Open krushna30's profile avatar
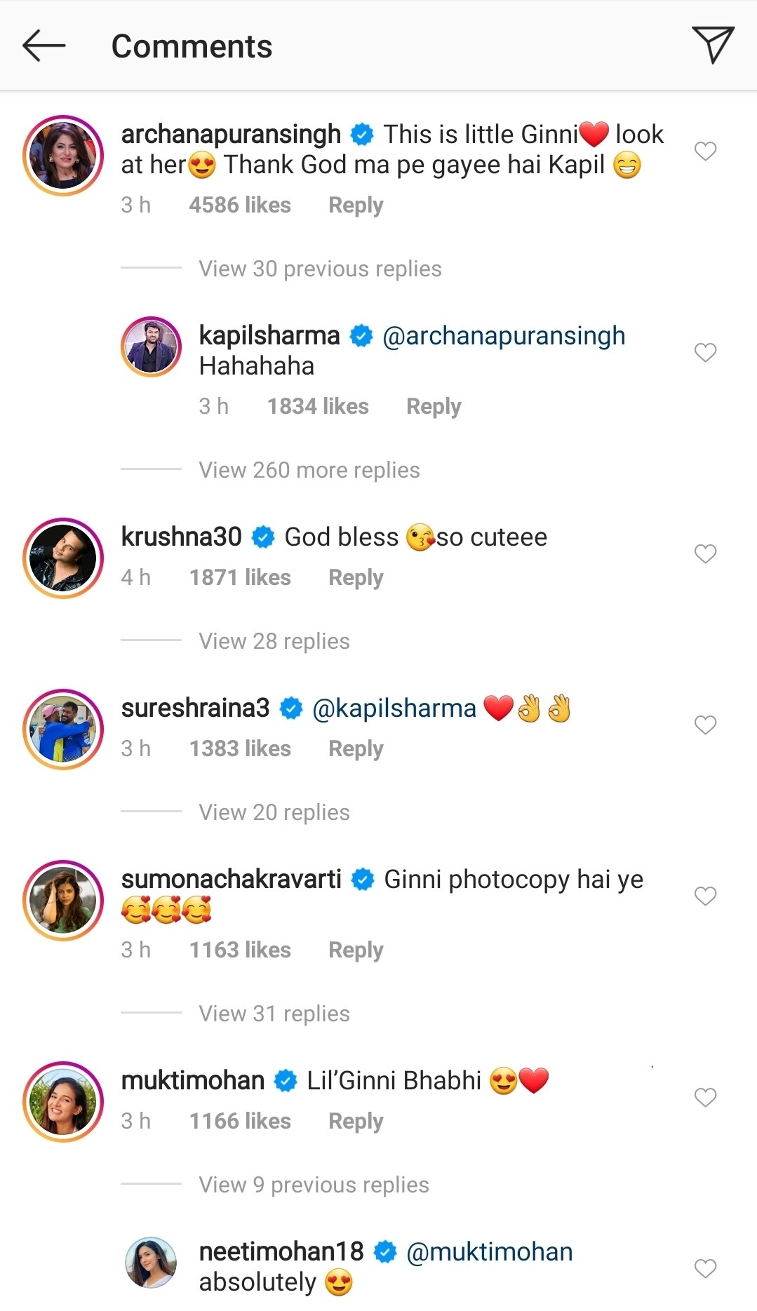Image resolution: width=757 pixels, height=1311 pixels. coord(63,558)
